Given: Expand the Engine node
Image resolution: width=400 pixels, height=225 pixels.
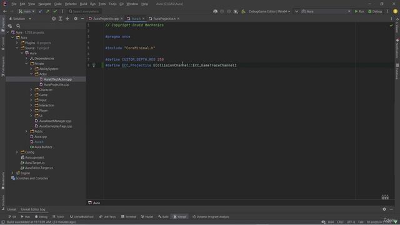Looking at the screenshot, I should pos(12,173).
